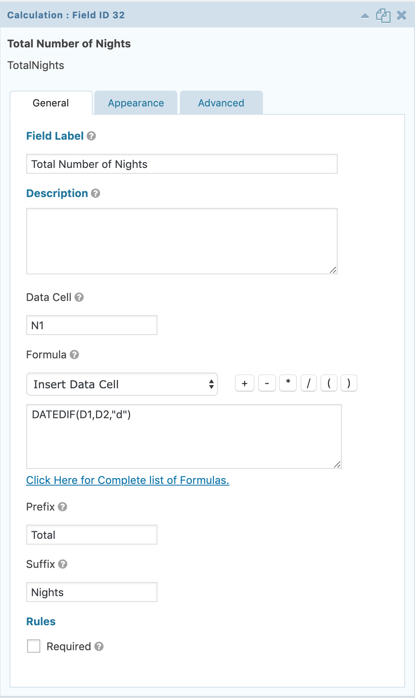Switch to the Appearance tab
This screenshot has width=415, height=698.
136,103
